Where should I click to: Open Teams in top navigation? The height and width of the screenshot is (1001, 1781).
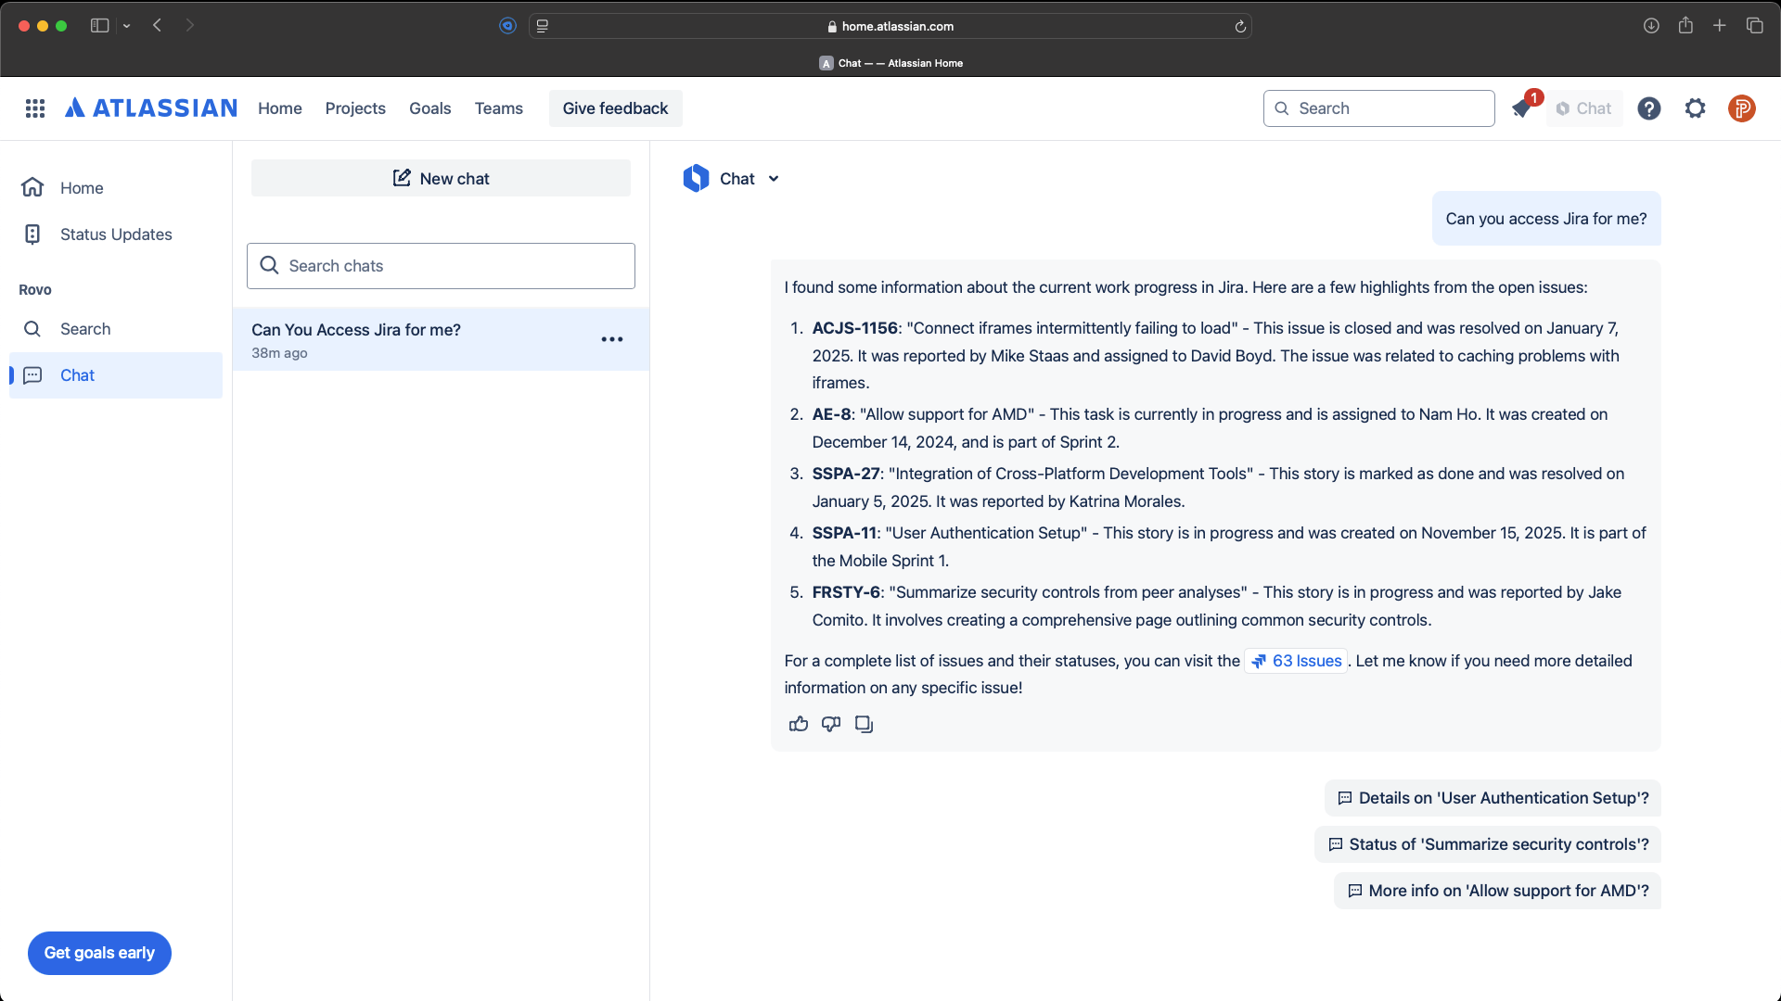pyautogui.click(x=499, y=108)
